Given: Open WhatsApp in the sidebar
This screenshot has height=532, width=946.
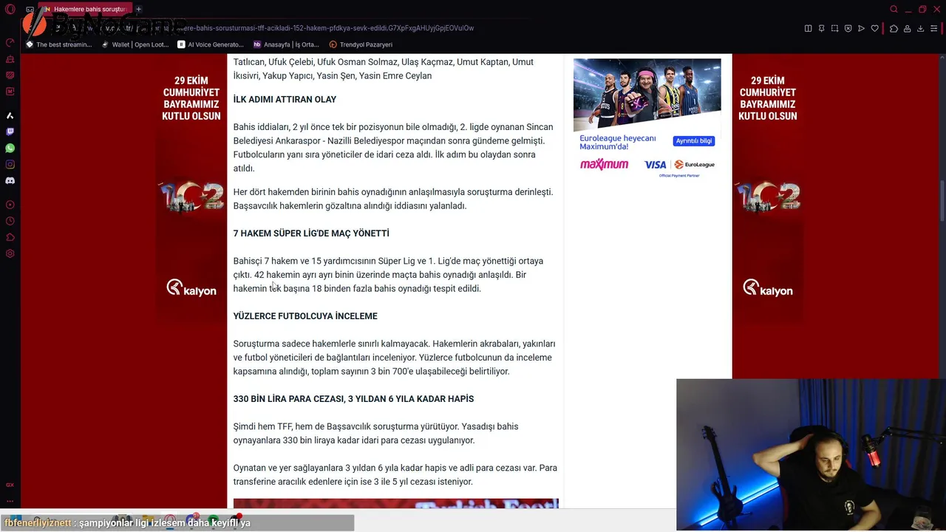Looking at the screenshot, I should coord(10,149).
